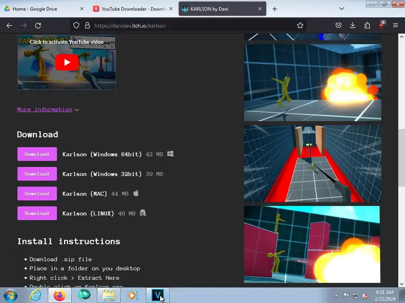Select the KARLSON by Dani tab
This screenshot has height=303, width=405.
point(222,9)
